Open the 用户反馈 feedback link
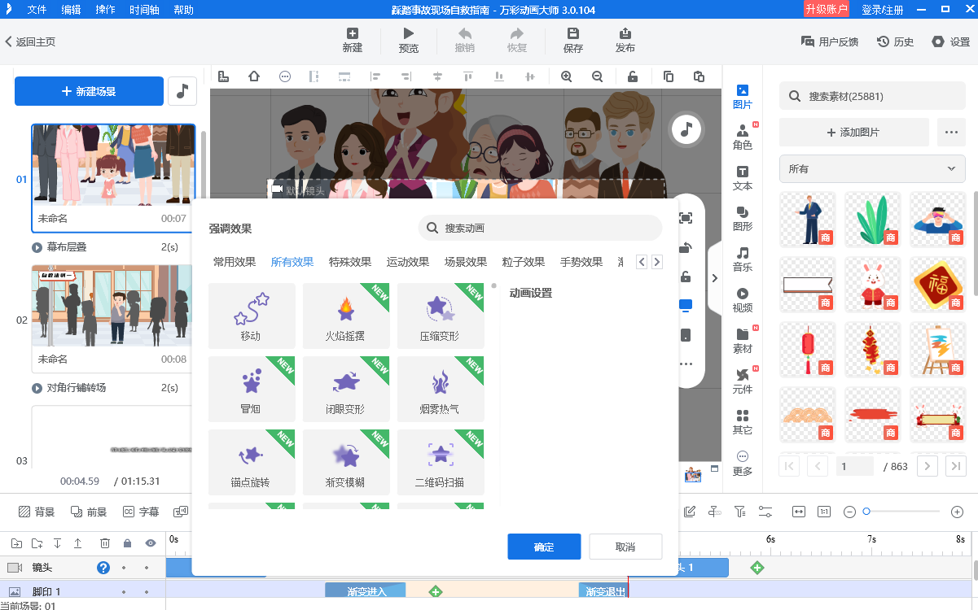978x610 pixels. click(829, 41)
